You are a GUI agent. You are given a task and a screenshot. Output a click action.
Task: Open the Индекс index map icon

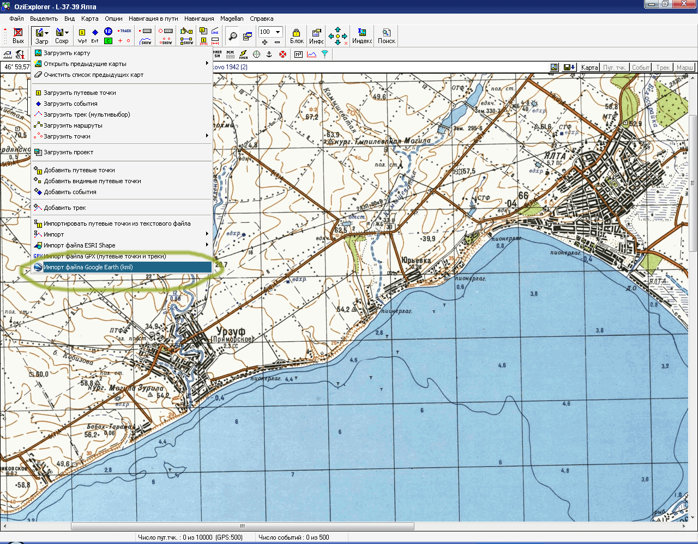[x=362, y=36]
